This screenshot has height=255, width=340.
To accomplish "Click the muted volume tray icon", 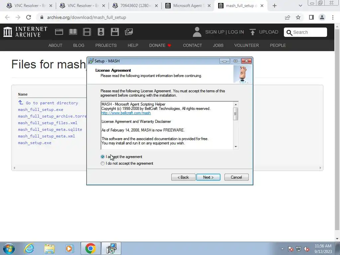I will coord(306,249).
